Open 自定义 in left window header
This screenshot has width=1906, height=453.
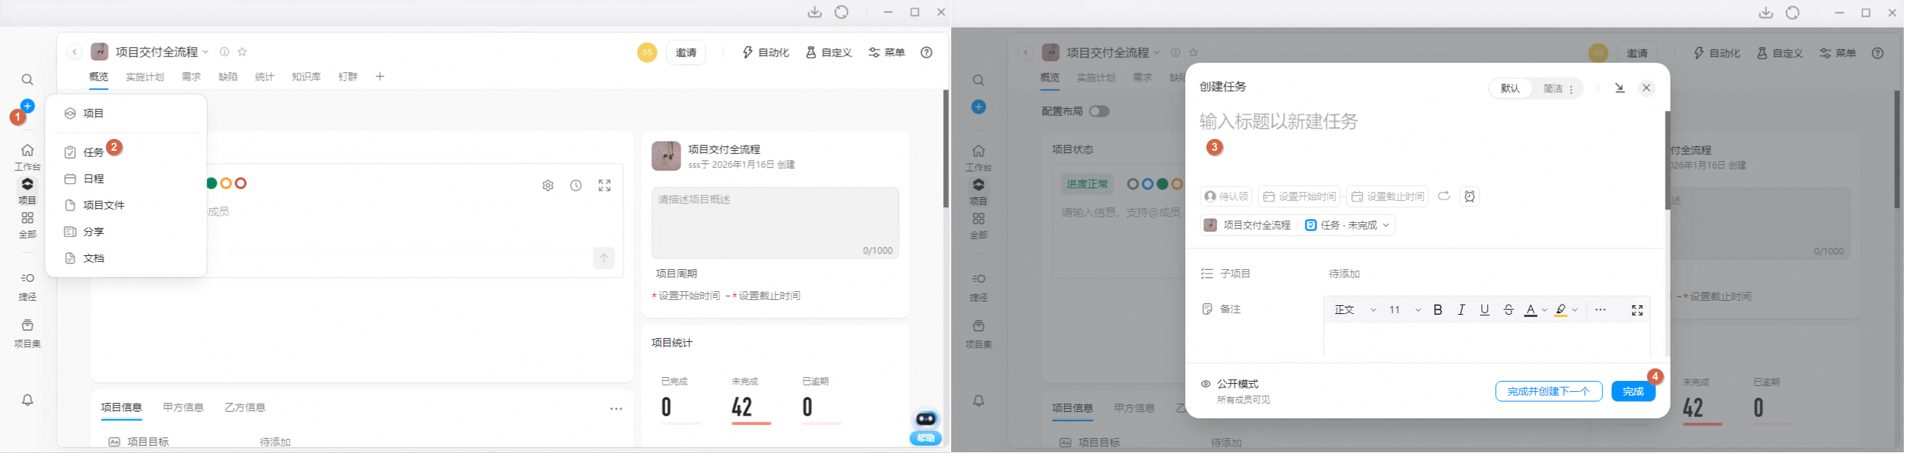coord(829,52)
